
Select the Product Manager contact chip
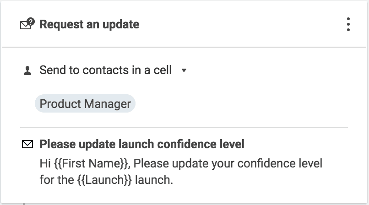tap(85, 104)
